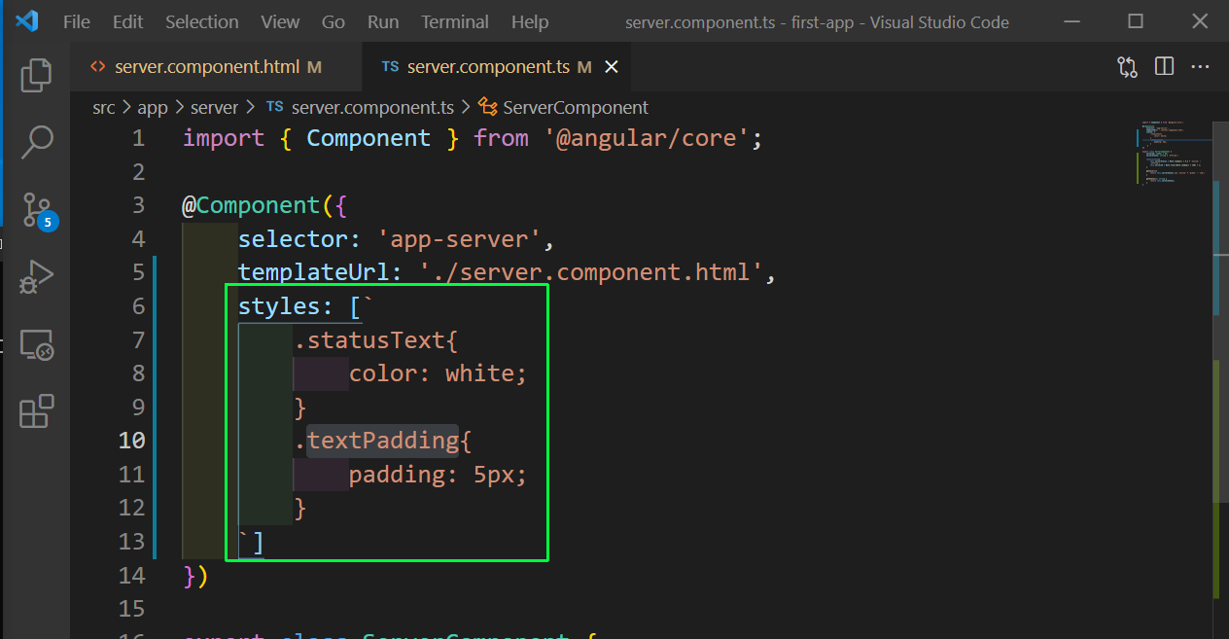Open the Extensions view
1229x639 pixels.
pos(36,411)
